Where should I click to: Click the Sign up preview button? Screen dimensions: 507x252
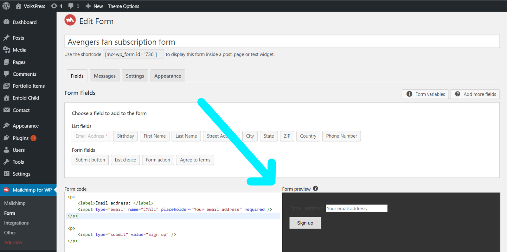(x=305, y=223)
